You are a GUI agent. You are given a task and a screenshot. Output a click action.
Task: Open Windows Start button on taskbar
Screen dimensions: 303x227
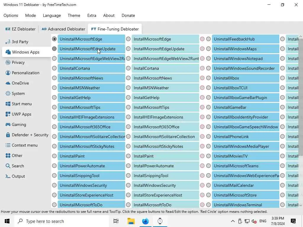[x=7, y=221]
